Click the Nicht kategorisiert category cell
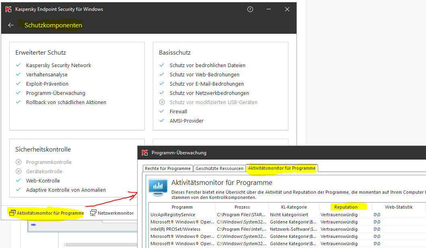 289,215
